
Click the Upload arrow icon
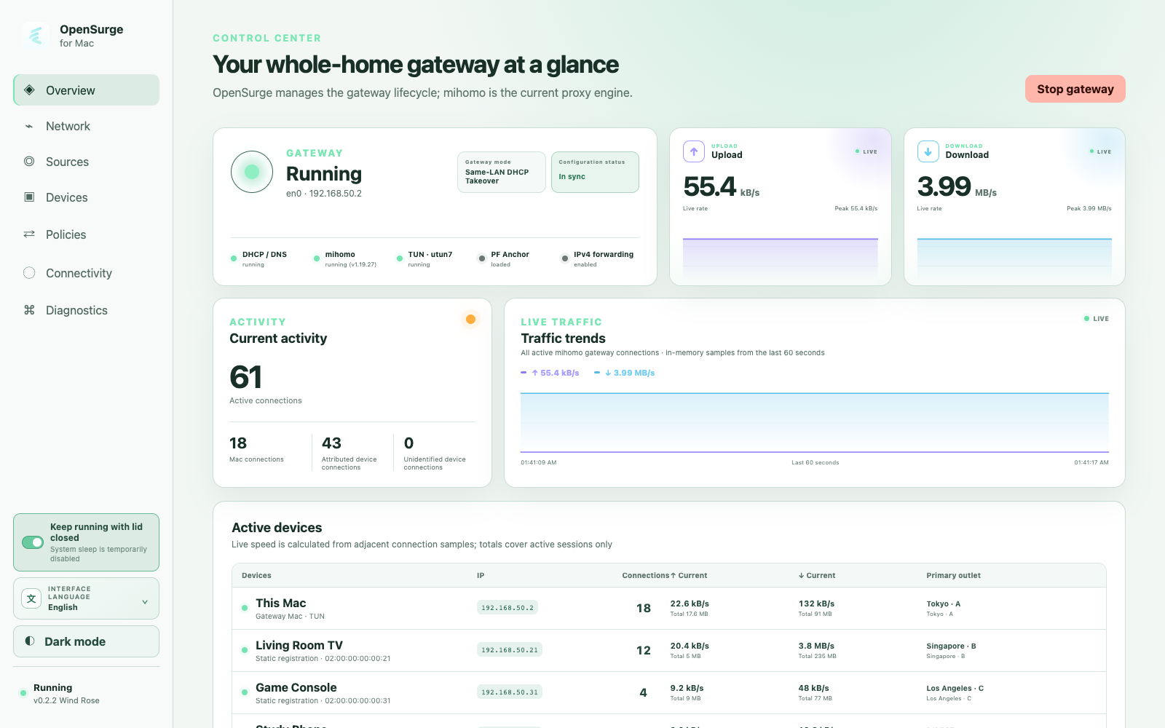click(x=694, y=151)
